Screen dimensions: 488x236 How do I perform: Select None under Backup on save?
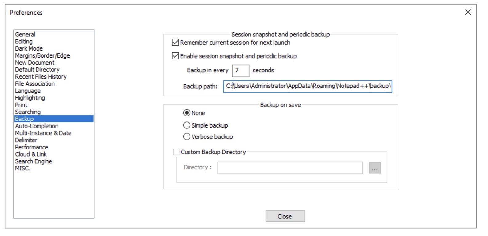point(186,113)
